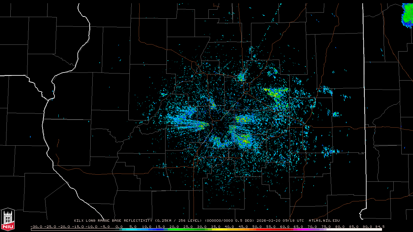This screenshot has height=232, width=413.
Task: Click the (000000/0000 0.5 DEG) text
Action: [230, 221]
